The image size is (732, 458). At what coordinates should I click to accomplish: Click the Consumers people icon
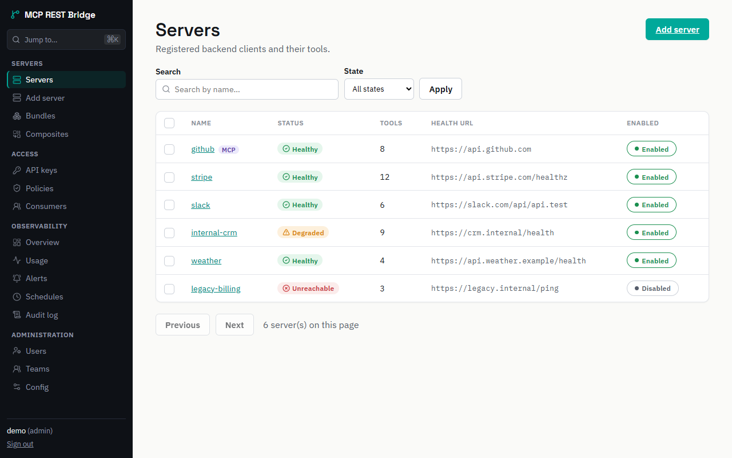[x=17, y=206]
